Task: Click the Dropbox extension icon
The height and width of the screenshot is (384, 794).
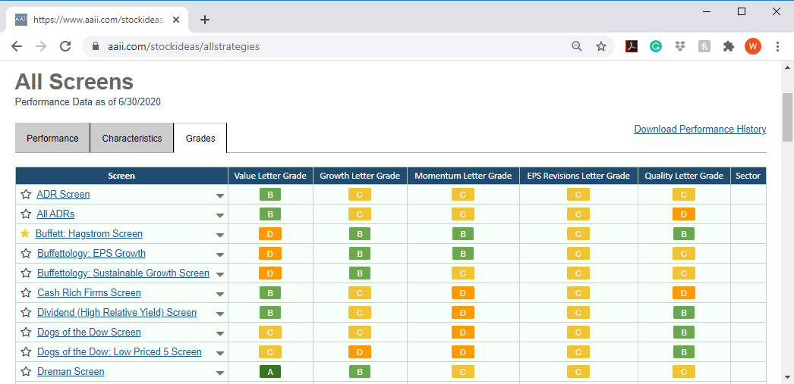Action: pyautogui.click(x=680, y=46)
